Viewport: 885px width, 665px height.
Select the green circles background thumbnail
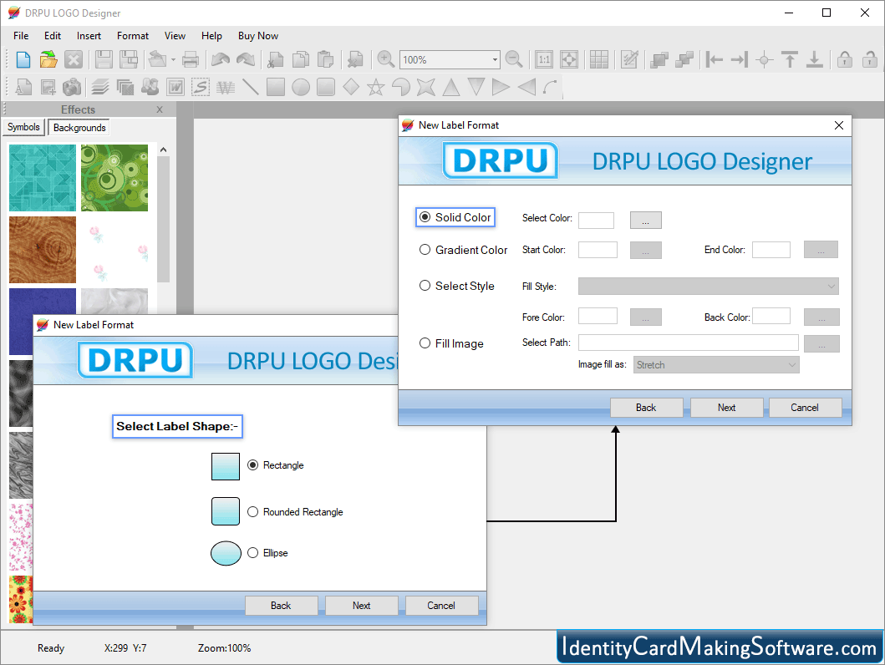[114, 178]
